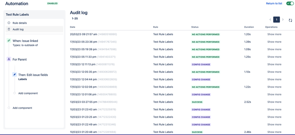Click the ENABLED status badge
The height and width of the screenshot is (135, 295).
point(53,4)
